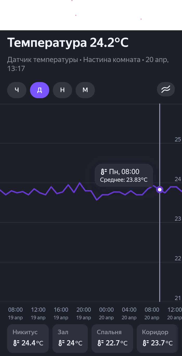Click the 23.7°C value in Коридор card
Image resolution: width=182 pixels, height=356 pixels.
[162, 343]
